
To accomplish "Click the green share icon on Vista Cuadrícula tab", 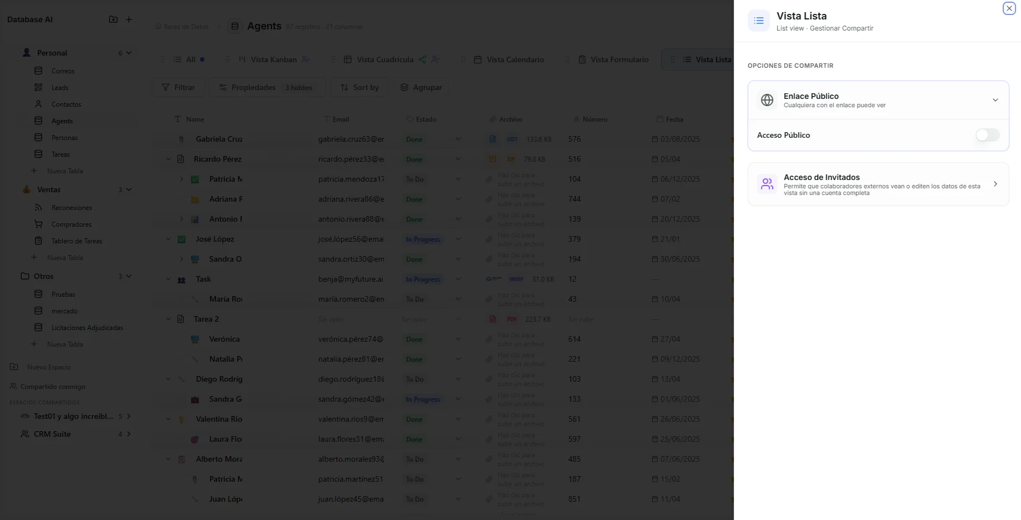I will pos(422,59).
